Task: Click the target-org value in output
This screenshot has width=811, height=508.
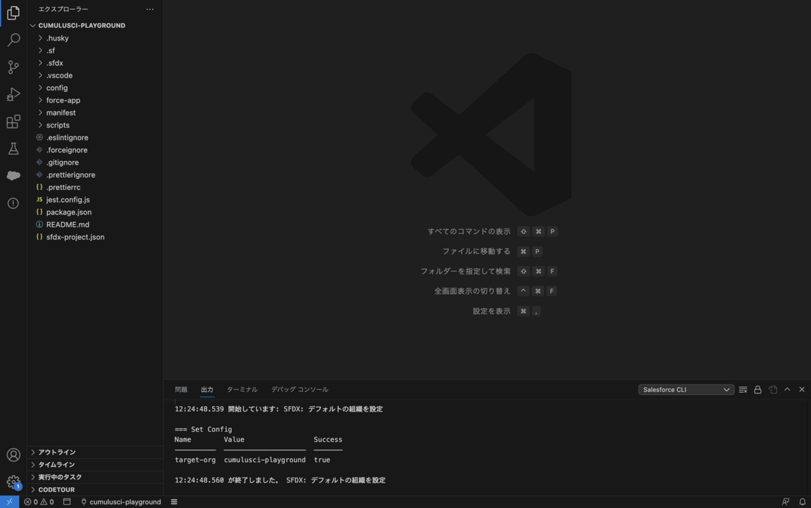Action: [x=265, y=460]
